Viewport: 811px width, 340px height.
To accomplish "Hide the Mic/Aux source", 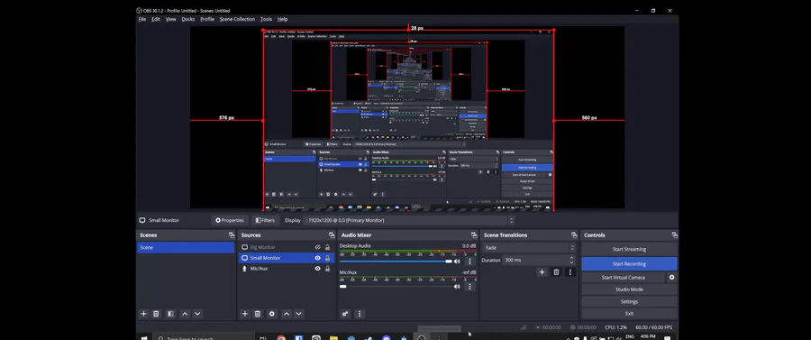I will 317,269.
